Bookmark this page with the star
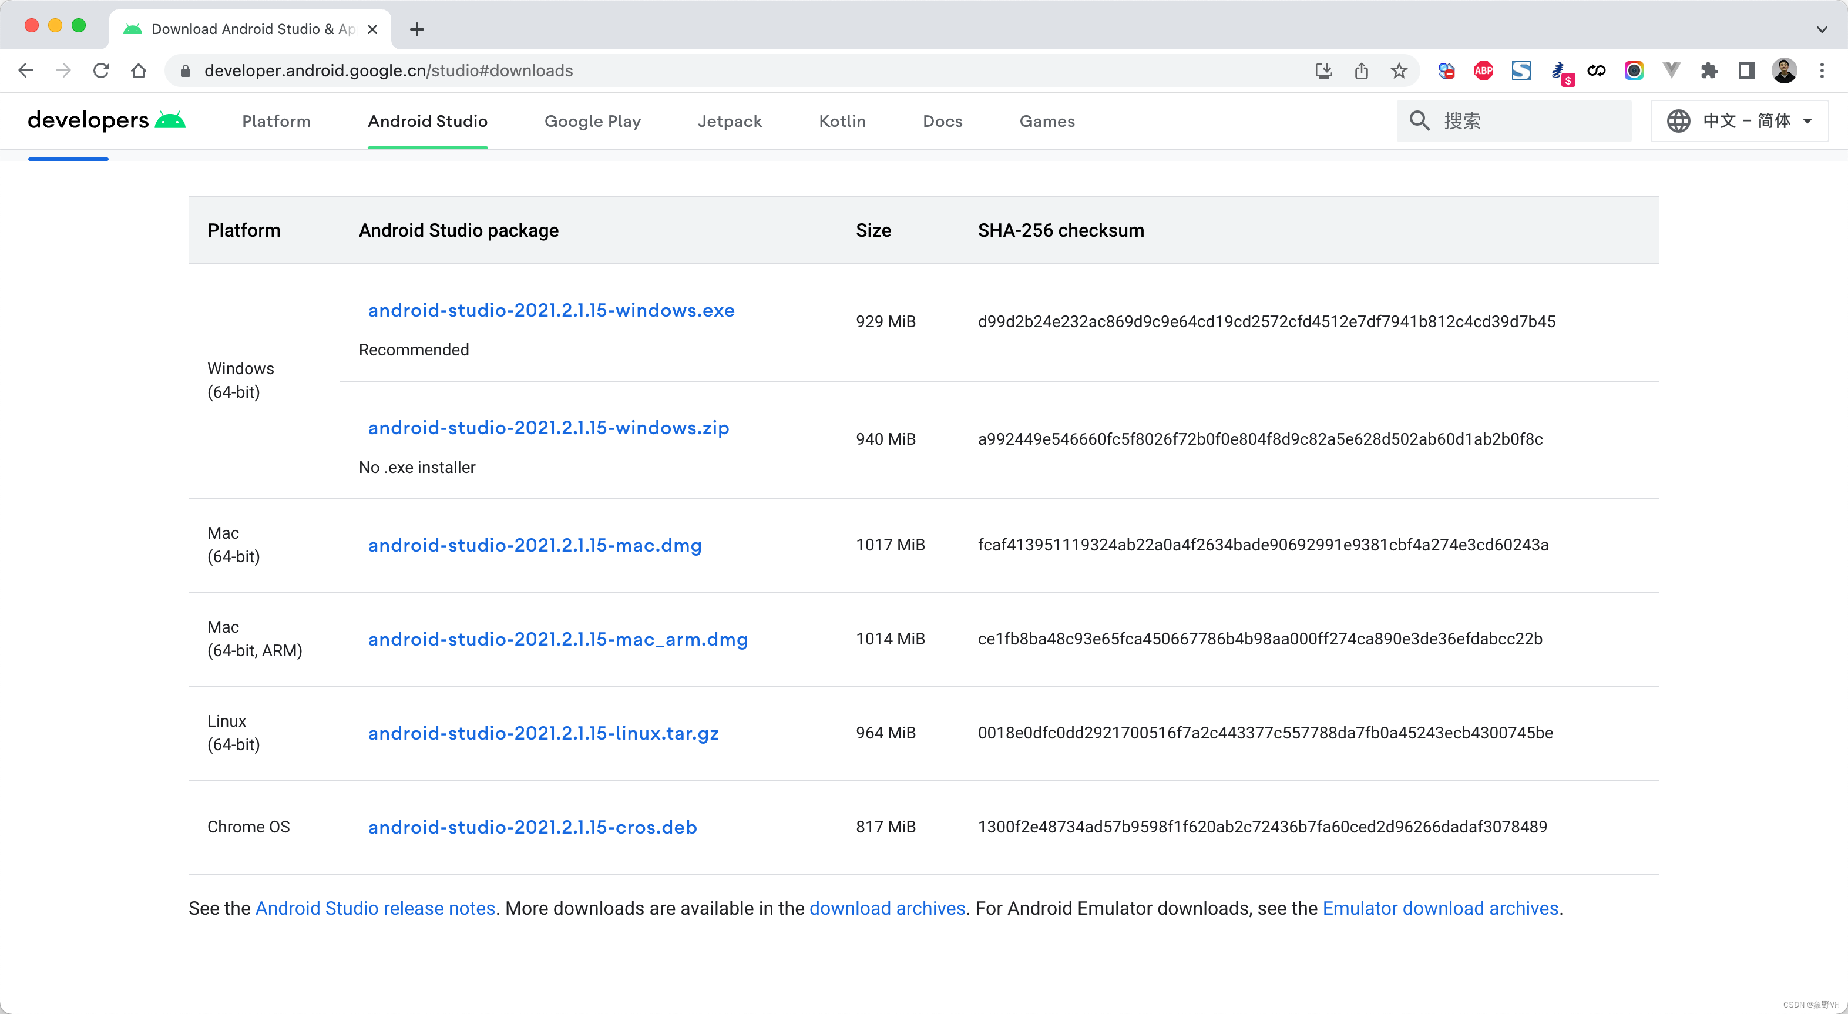 point(1398,70)
